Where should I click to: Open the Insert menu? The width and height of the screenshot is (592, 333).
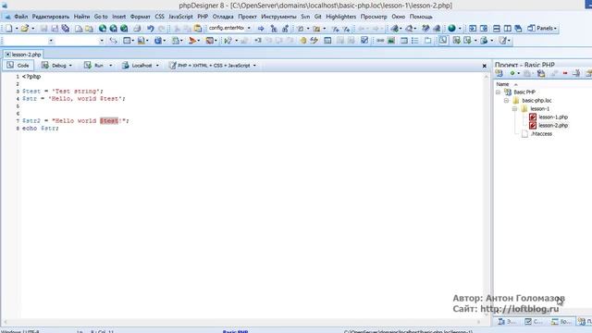click(x=119, y=17)
